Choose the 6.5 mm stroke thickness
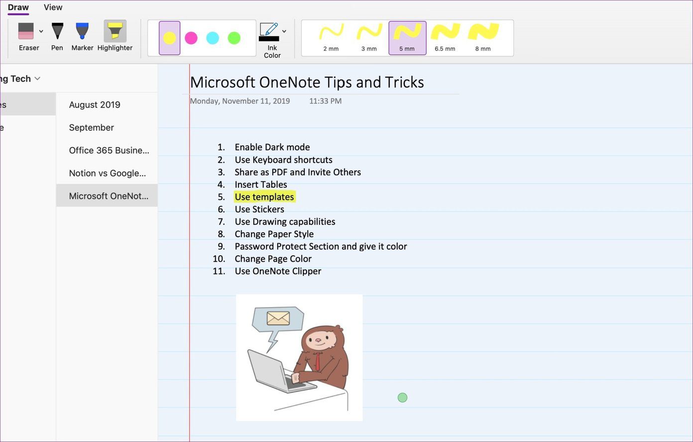The width and height of the screenshot is (693, 442). [x=445, y=38]
